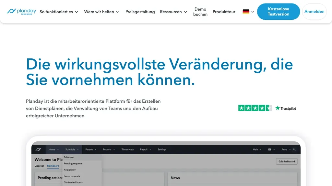Click 'Edit dashboard' button
332x186 pixels.
pyautogui.click(x=287, y=161)
